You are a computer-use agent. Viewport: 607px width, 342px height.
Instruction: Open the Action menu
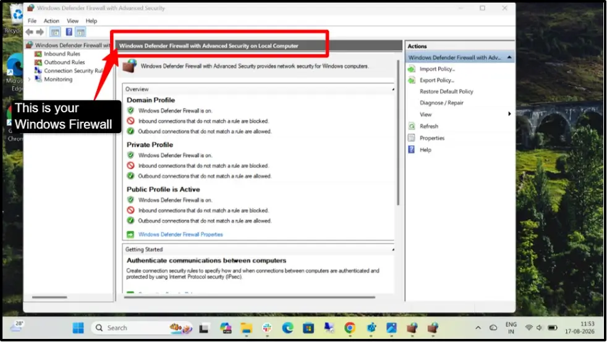click(51, 21)
